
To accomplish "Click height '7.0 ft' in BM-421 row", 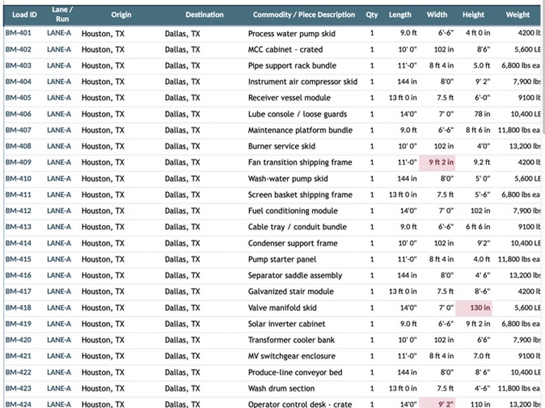I will (x=482, y=356).
